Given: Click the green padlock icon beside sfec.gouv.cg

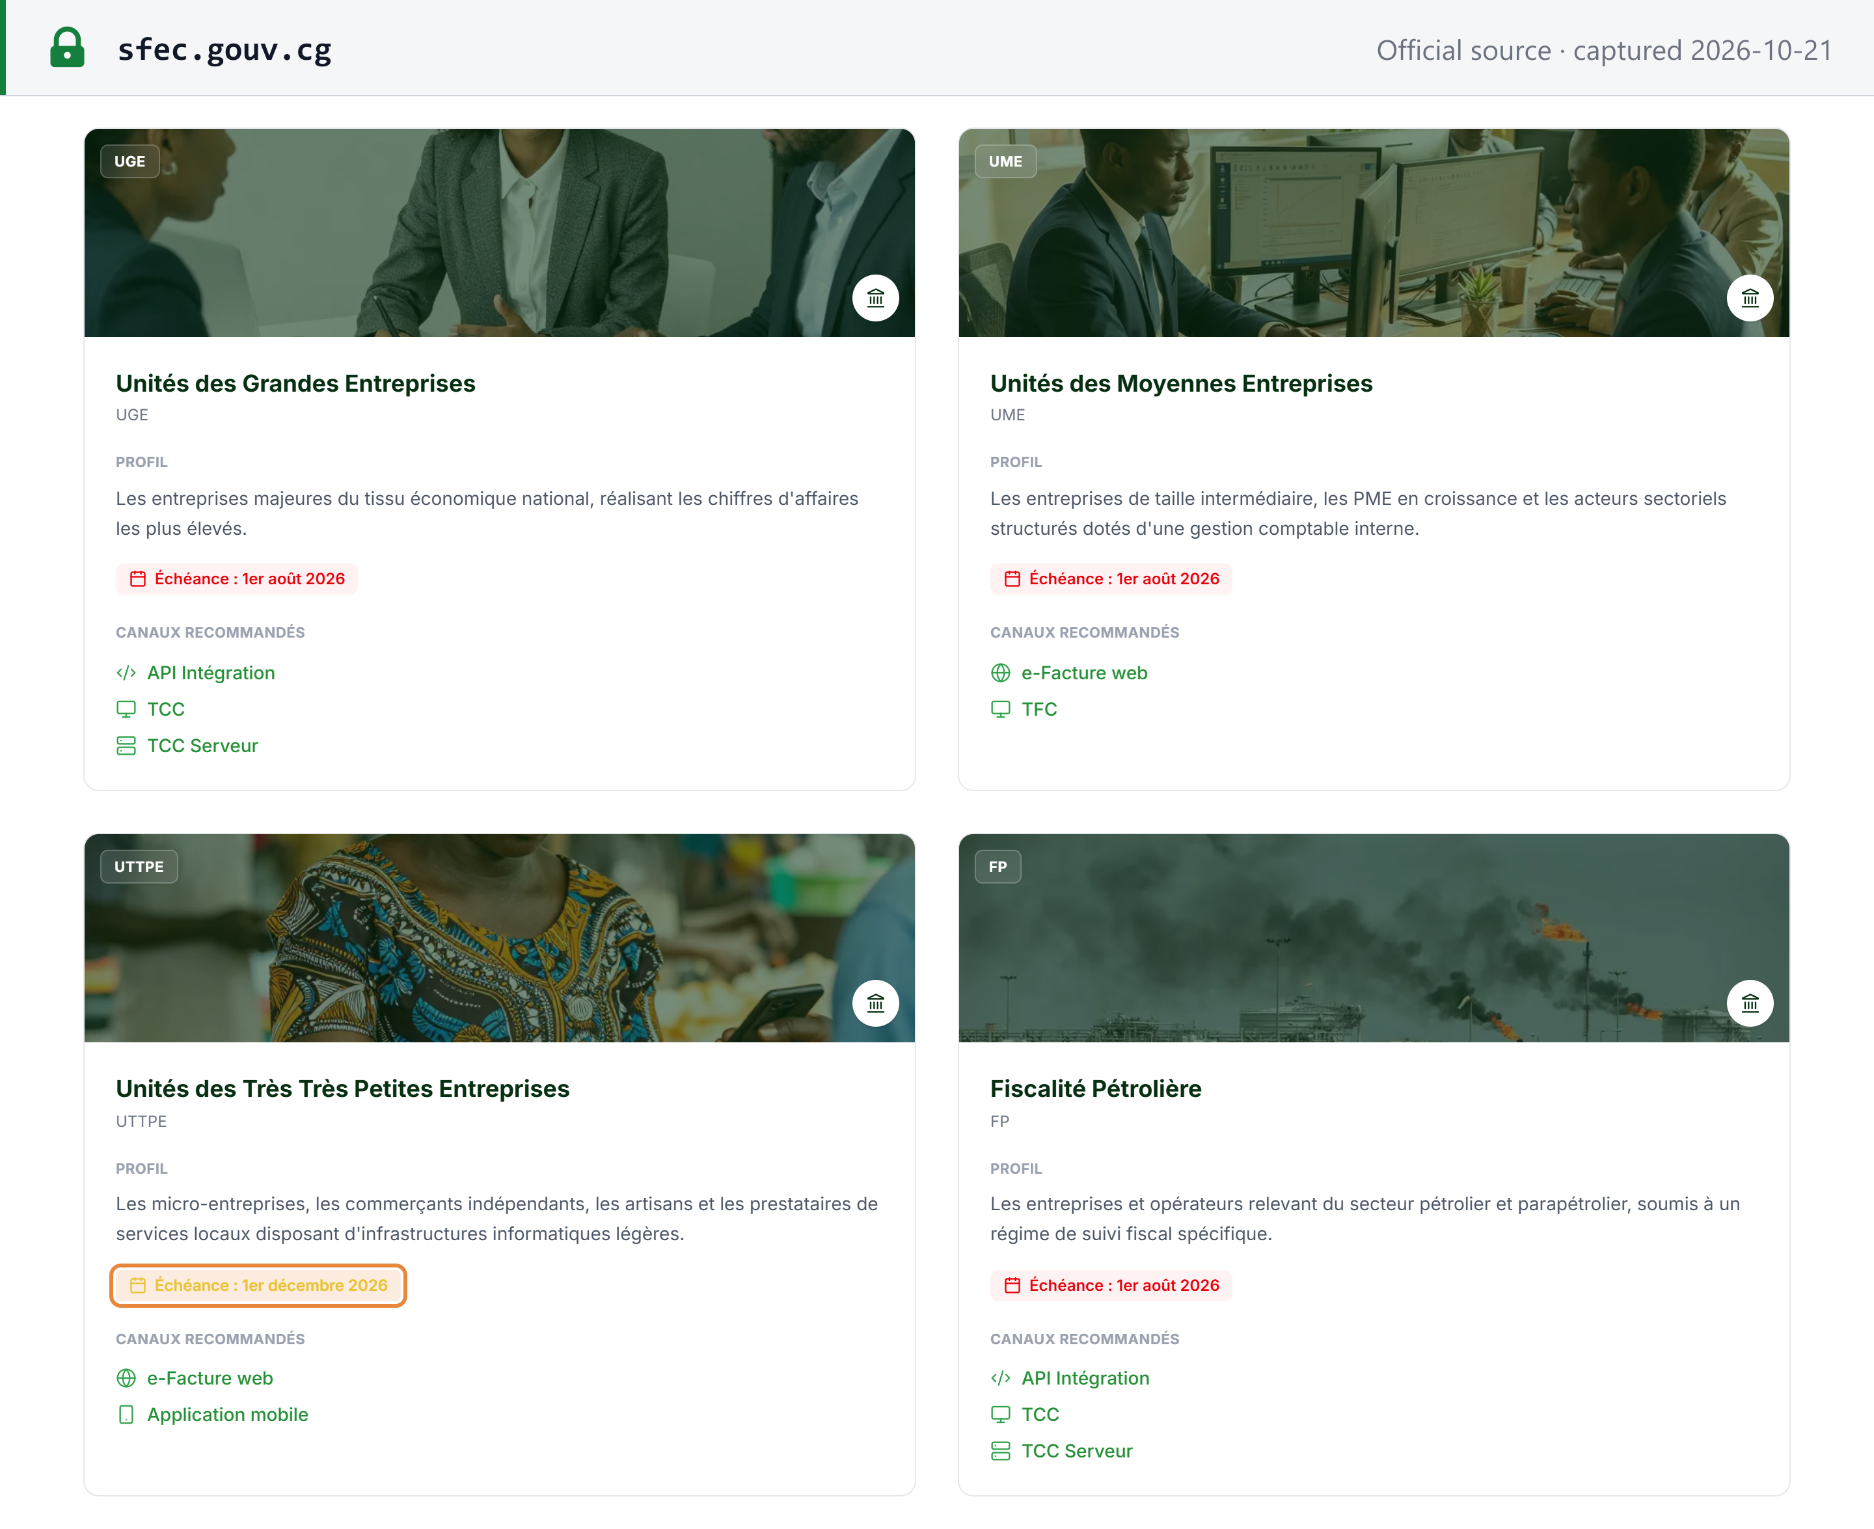Looking at the screenshot, I should [x=67, y=47].
